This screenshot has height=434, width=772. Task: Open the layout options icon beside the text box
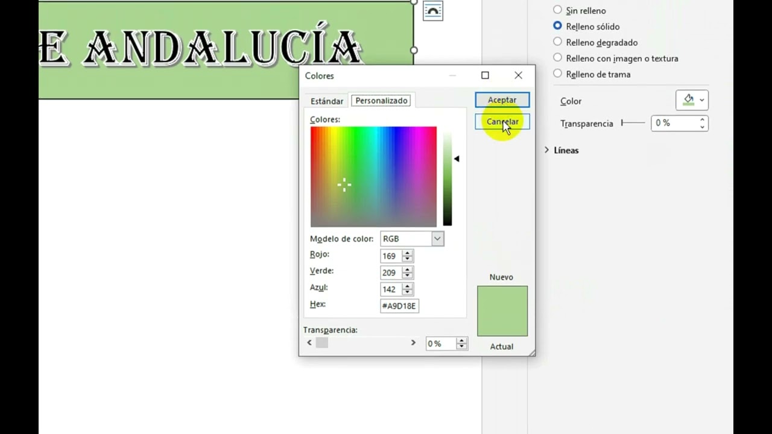(433, 11)
